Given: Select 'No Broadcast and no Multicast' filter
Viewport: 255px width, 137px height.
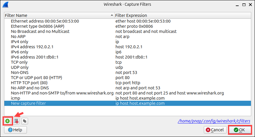Looking at the screenshot, I should pyautogui.click(x=40, y=31).
